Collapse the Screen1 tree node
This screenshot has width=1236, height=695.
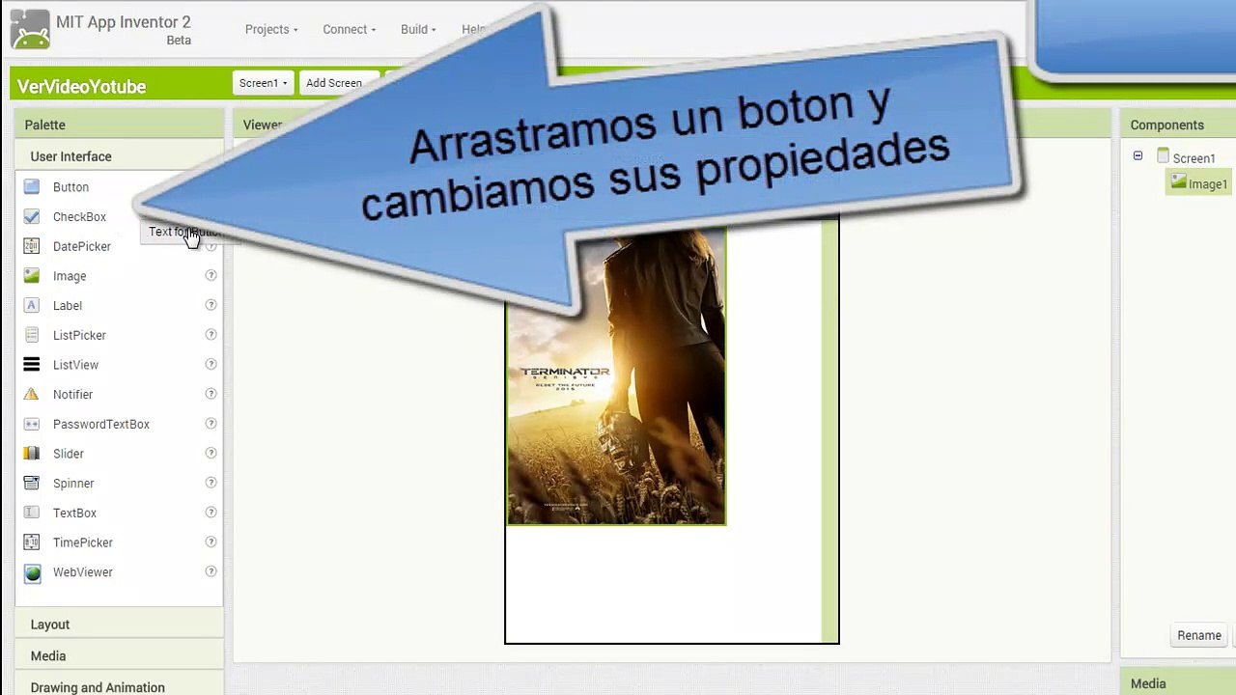1138,156
